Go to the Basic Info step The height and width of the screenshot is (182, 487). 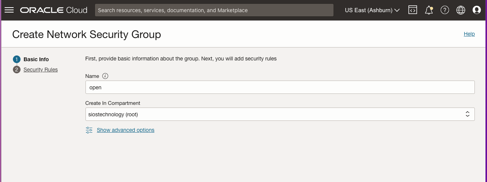click(36, 59)
